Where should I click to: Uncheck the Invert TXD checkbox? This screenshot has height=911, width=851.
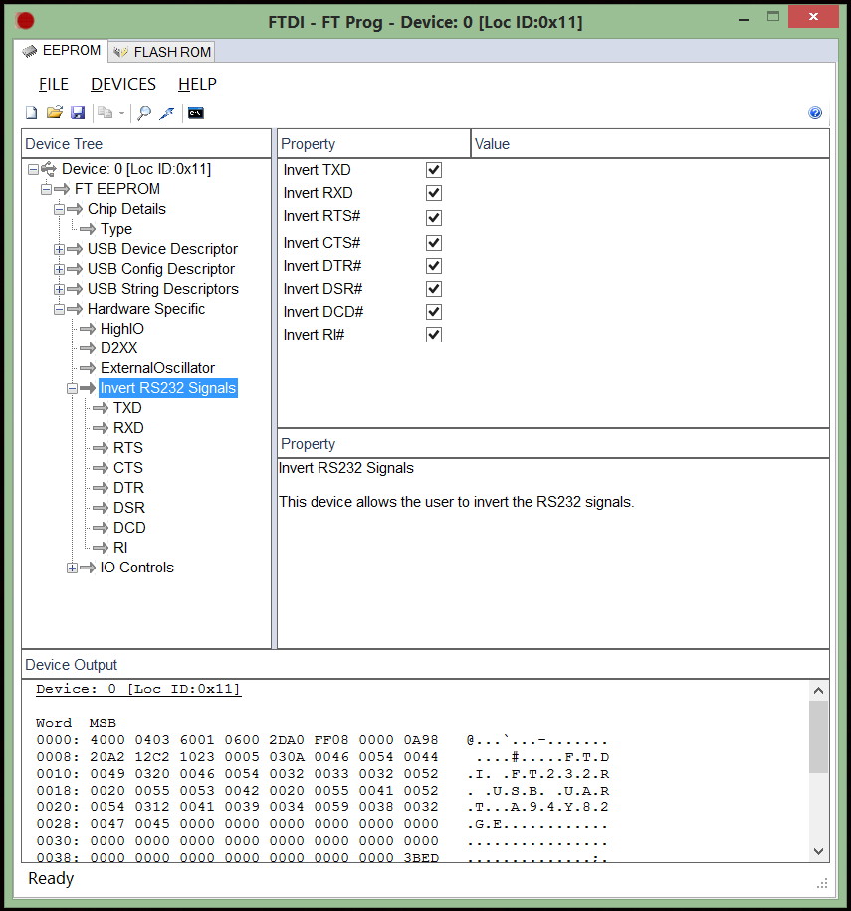434,170
